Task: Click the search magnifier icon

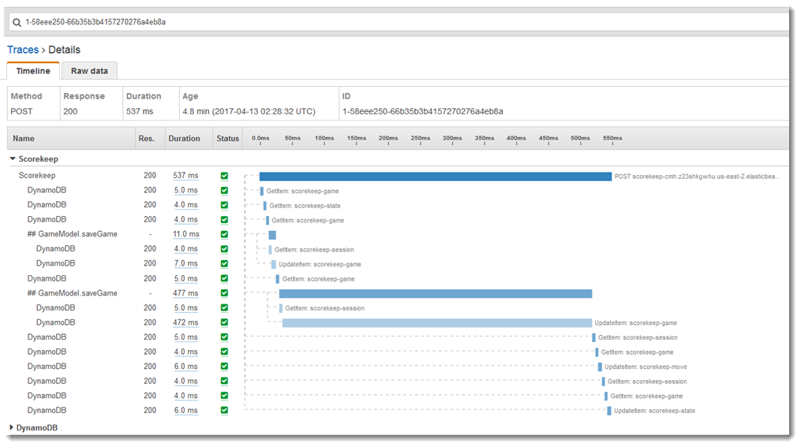Action: (x=17, y=22)
